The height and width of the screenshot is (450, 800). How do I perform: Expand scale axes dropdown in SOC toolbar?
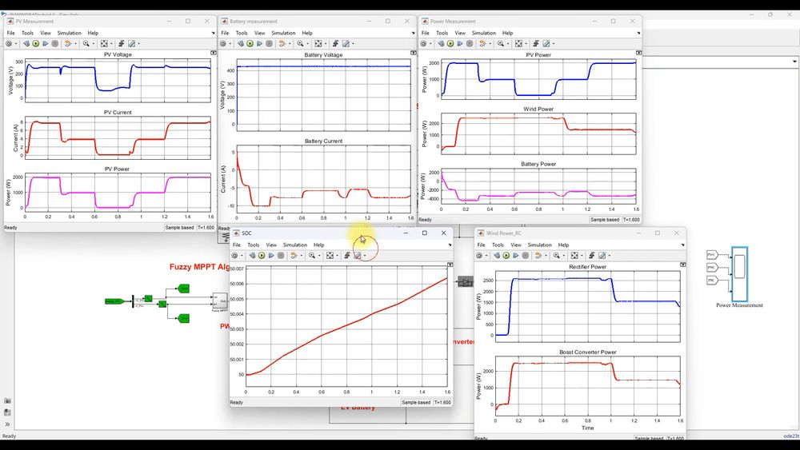tap(338, 256)
